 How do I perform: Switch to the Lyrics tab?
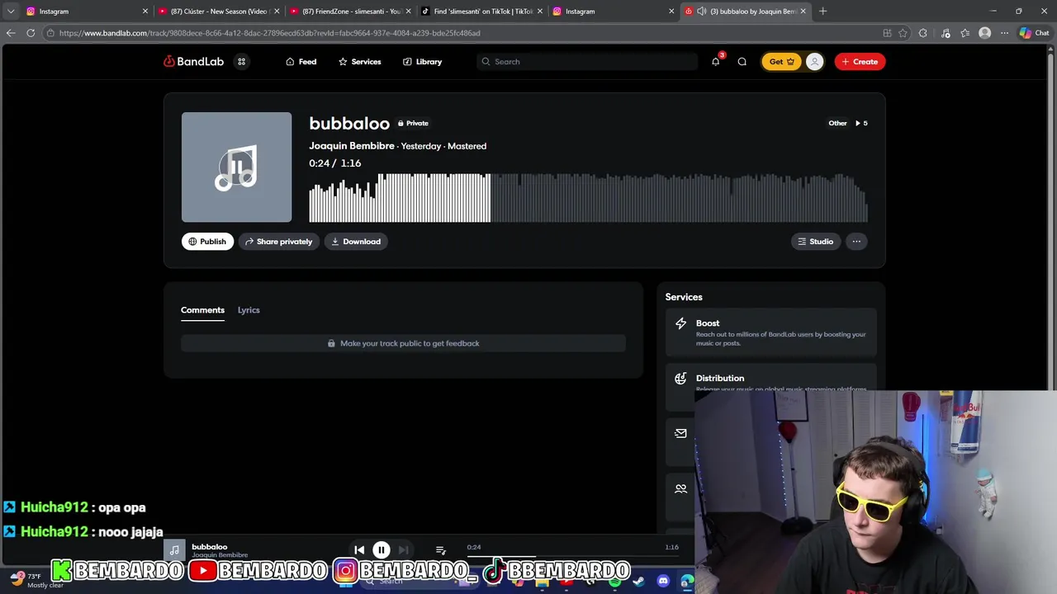coord(249,310)
